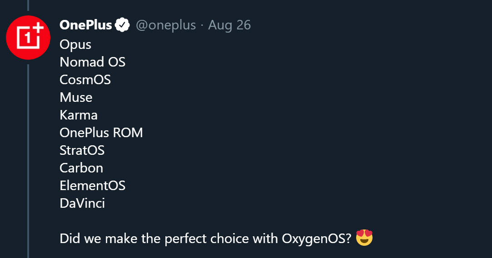
Task: Open the @oneplus handle link
Action: [x=166, y=25]
